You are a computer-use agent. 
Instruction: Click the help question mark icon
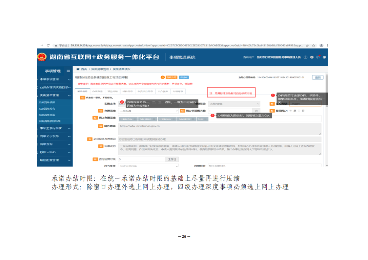point(305,57)
